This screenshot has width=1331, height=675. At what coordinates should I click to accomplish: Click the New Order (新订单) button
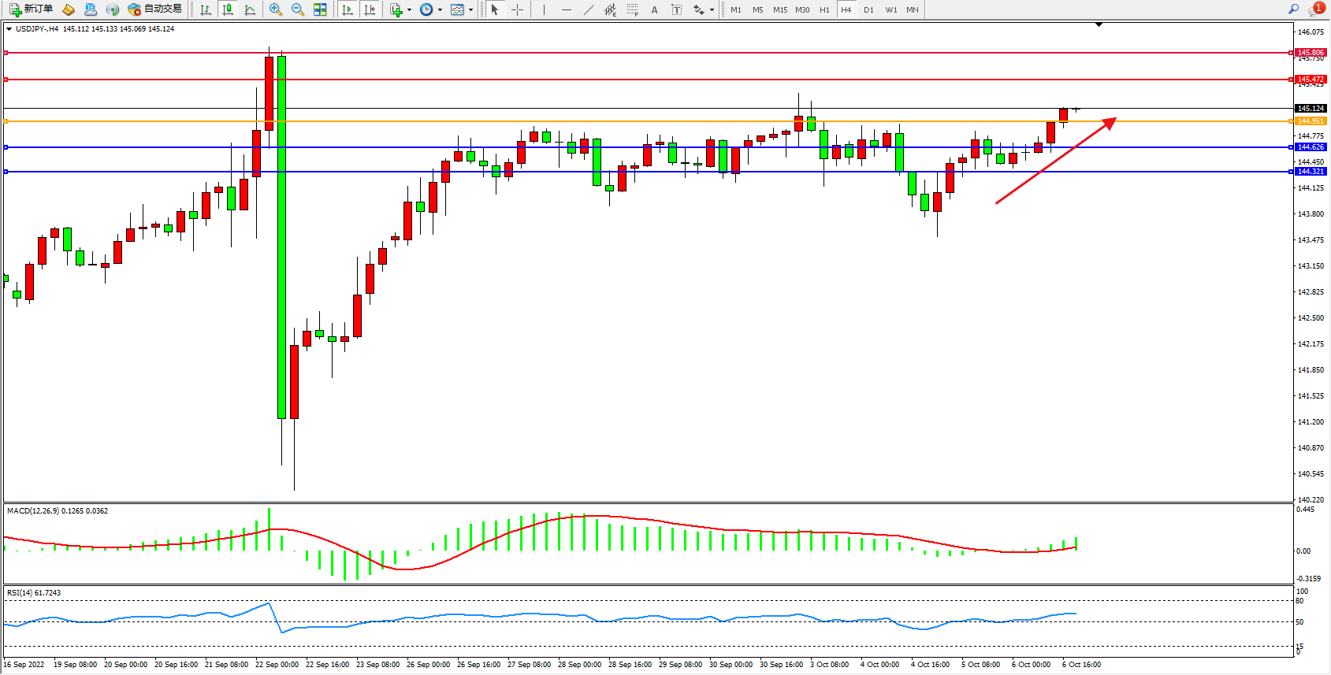pyautogui.click(x=32, y=9)
